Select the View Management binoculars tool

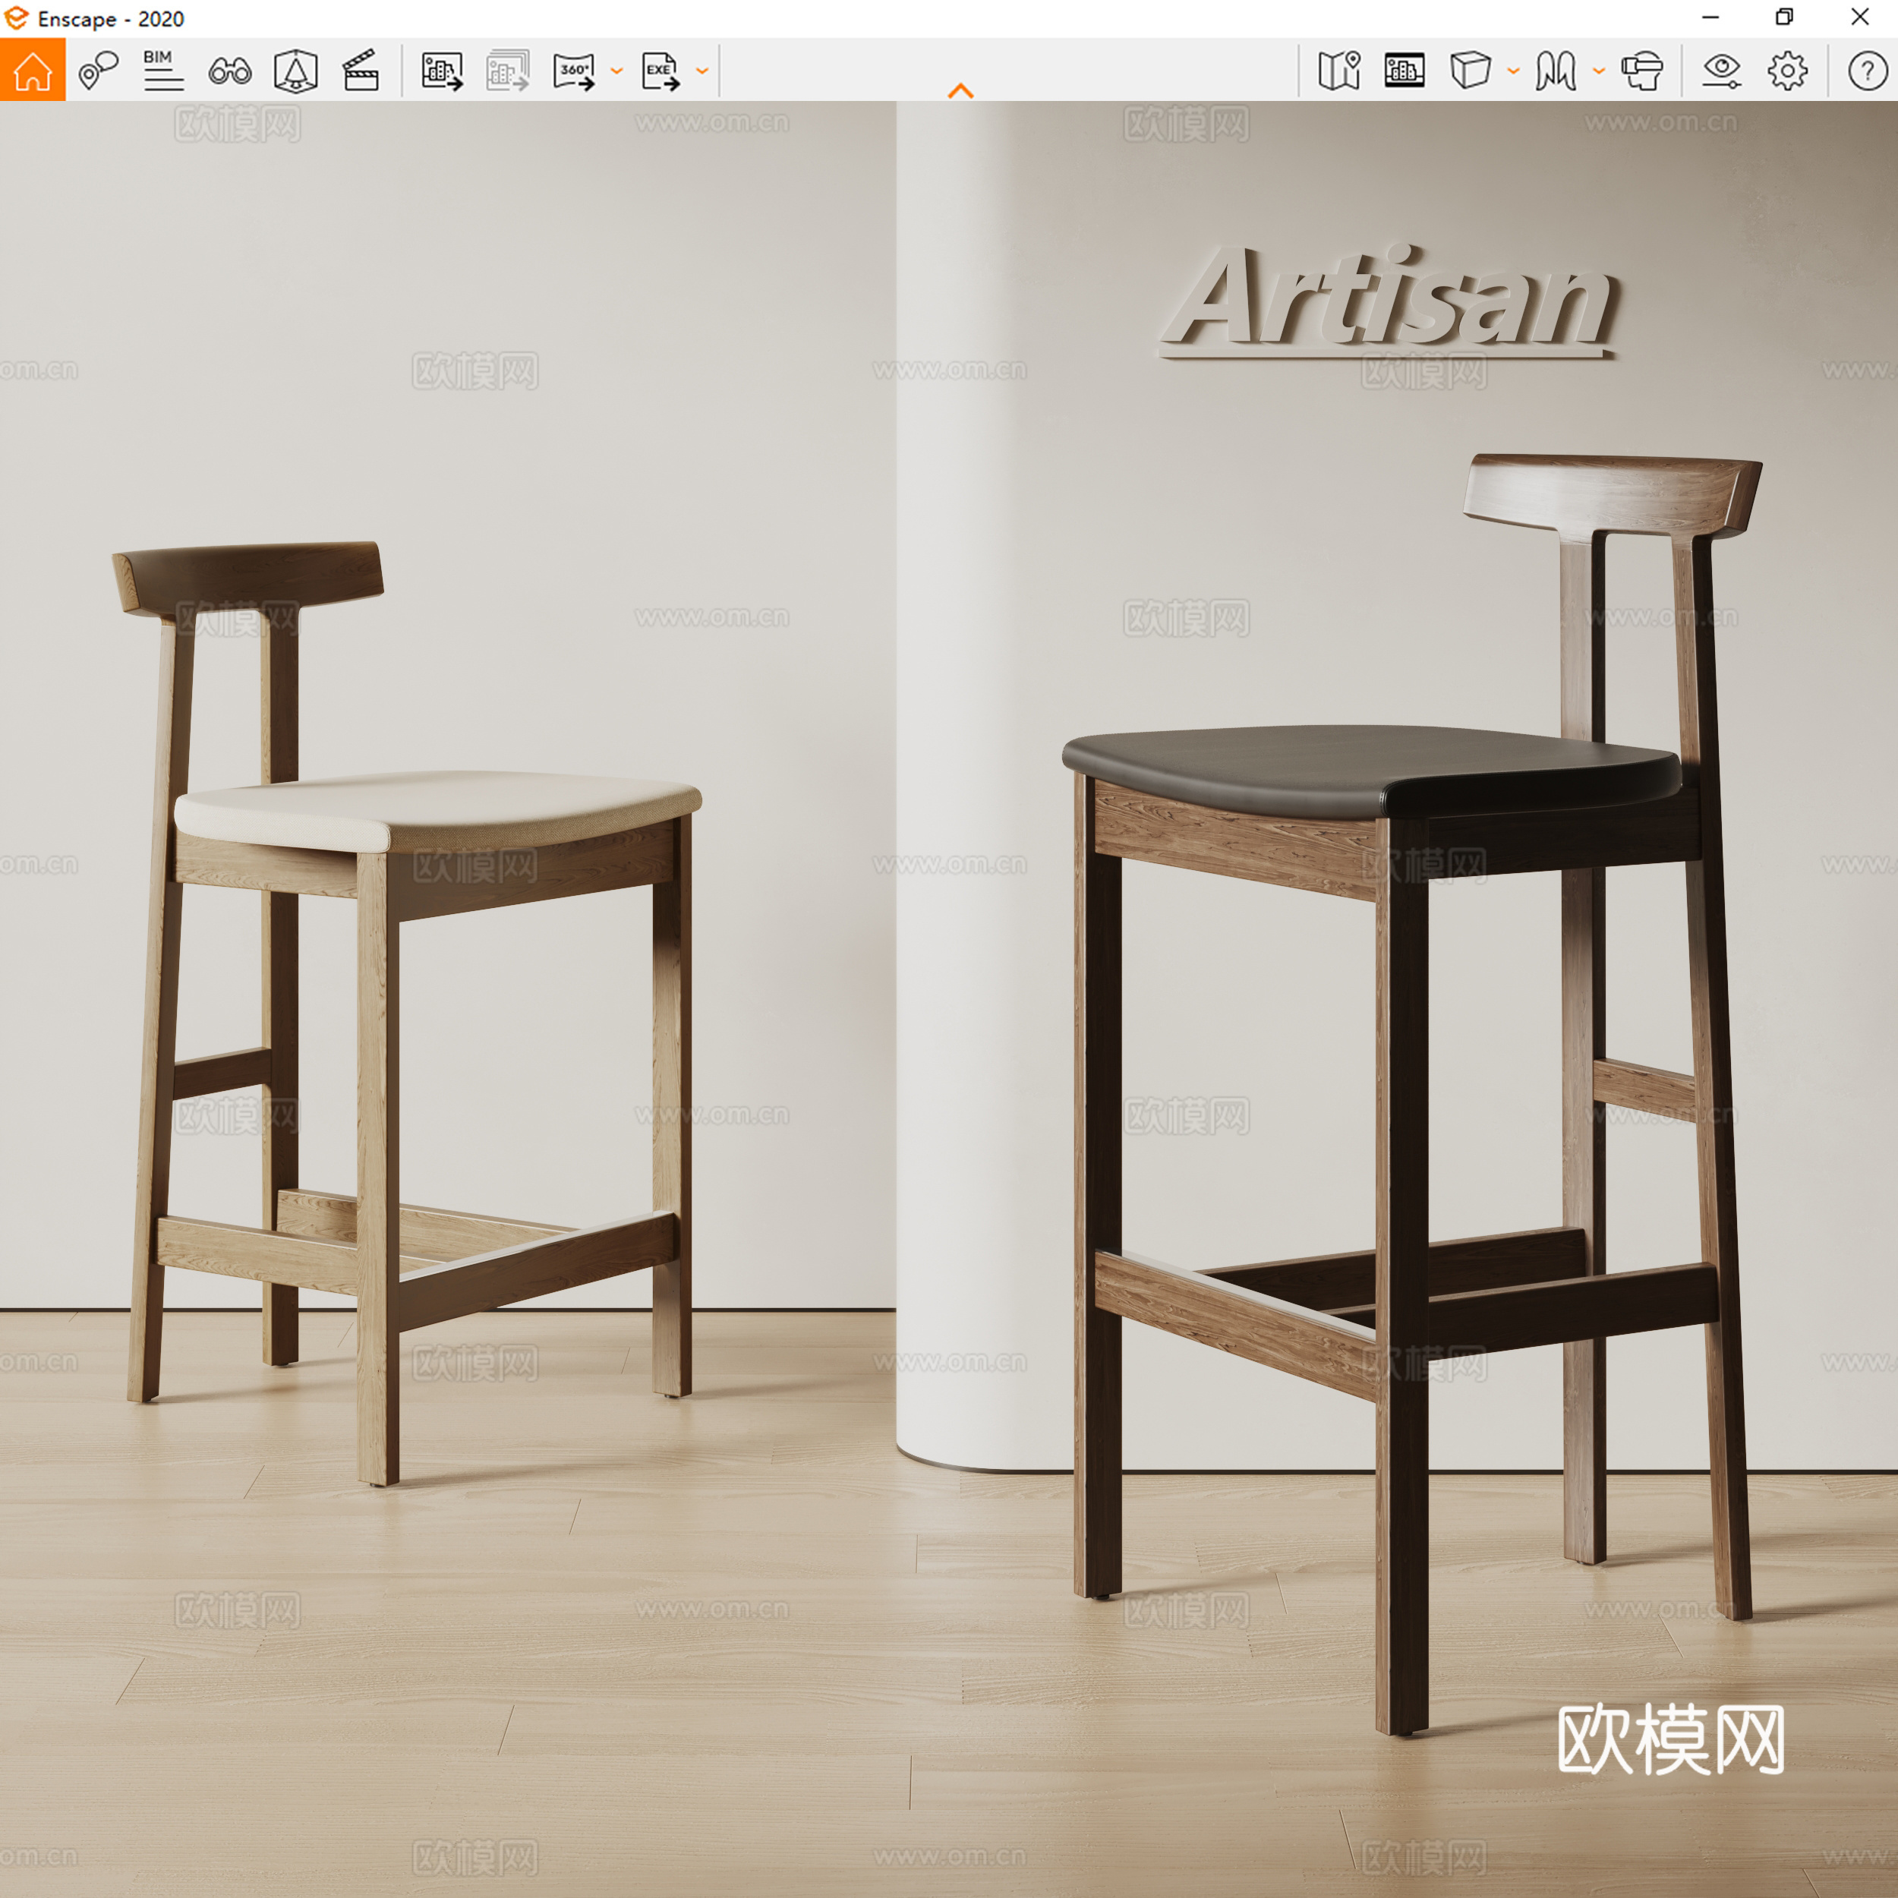[x=230, y=71]
